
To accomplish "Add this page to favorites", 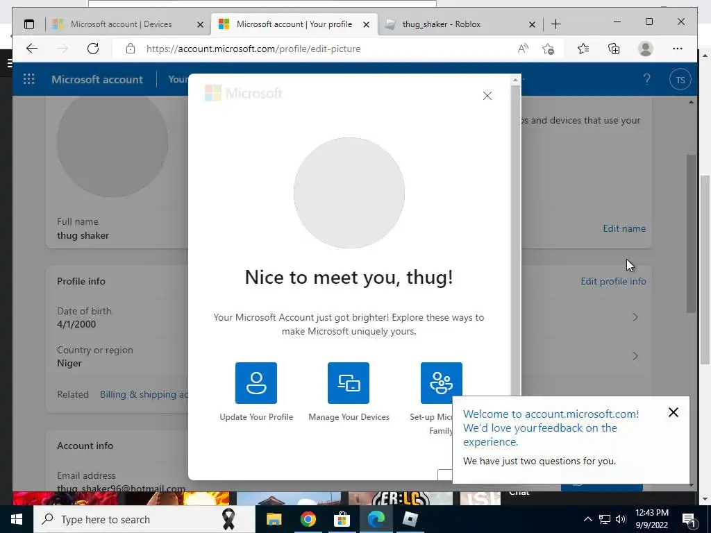I will (549, 49).
